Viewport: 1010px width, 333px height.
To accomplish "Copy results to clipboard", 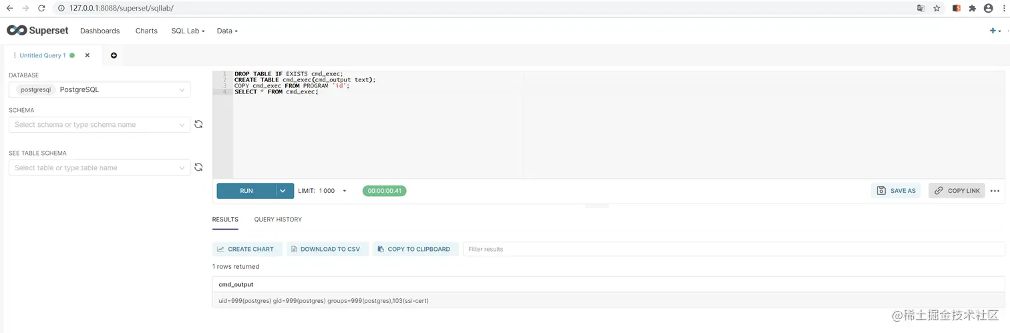I will [x=415, y=249].
